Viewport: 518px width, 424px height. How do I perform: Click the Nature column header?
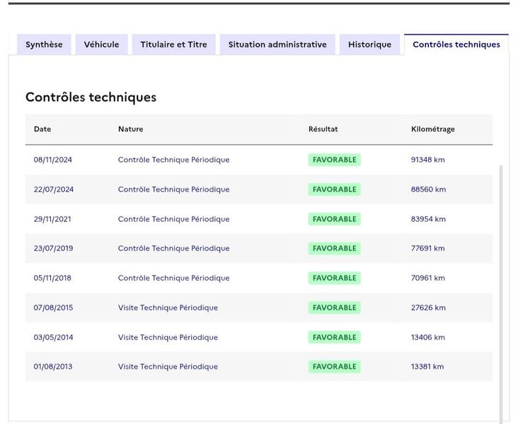pos(130,129)
